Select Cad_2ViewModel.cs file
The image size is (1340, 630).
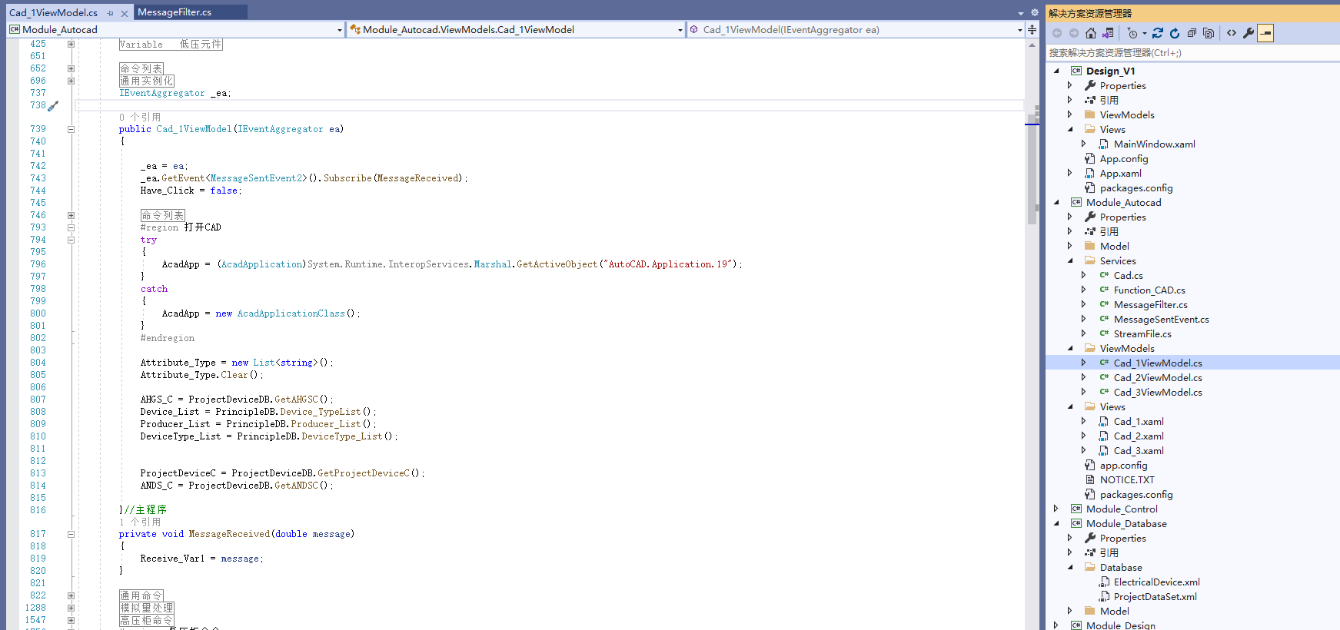click(x=1158, y=378)
